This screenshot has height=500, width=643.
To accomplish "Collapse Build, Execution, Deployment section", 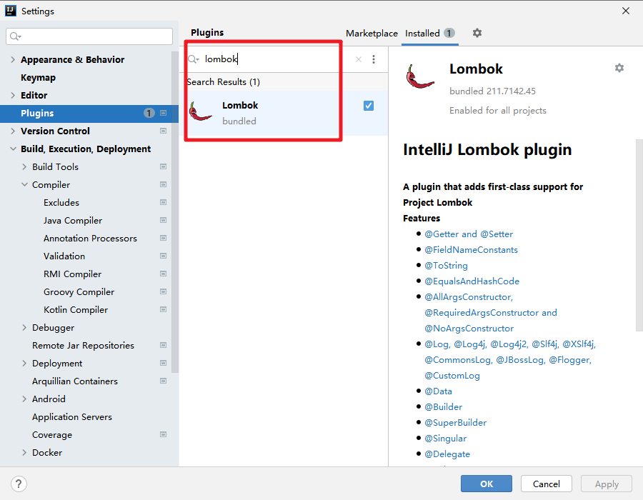I will 13,149.
